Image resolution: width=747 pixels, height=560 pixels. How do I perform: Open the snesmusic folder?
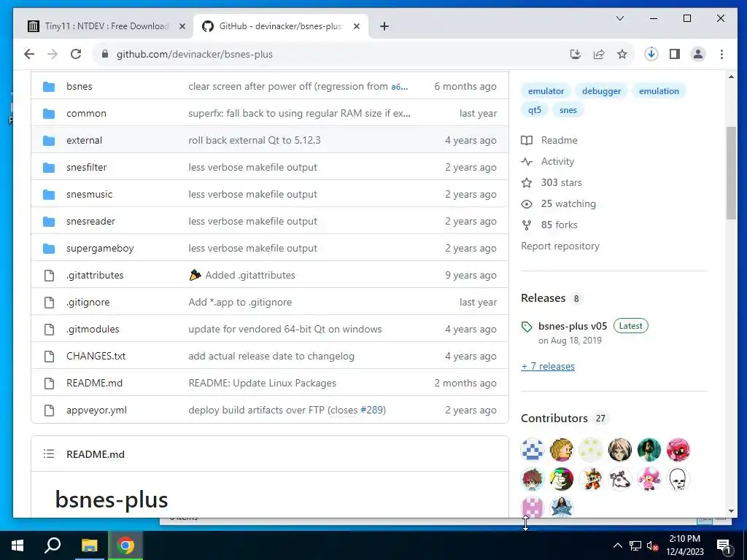pyautogui.click(x=90, y=194)
